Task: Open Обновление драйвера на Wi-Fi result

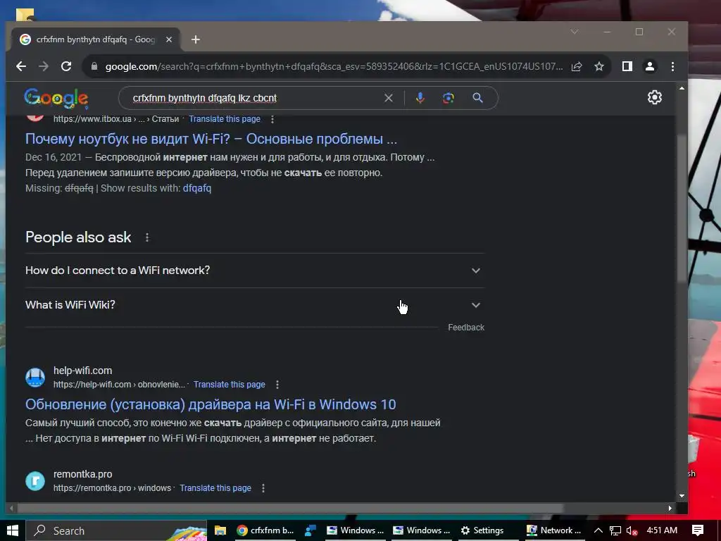Action: click(x=211, y=404)
